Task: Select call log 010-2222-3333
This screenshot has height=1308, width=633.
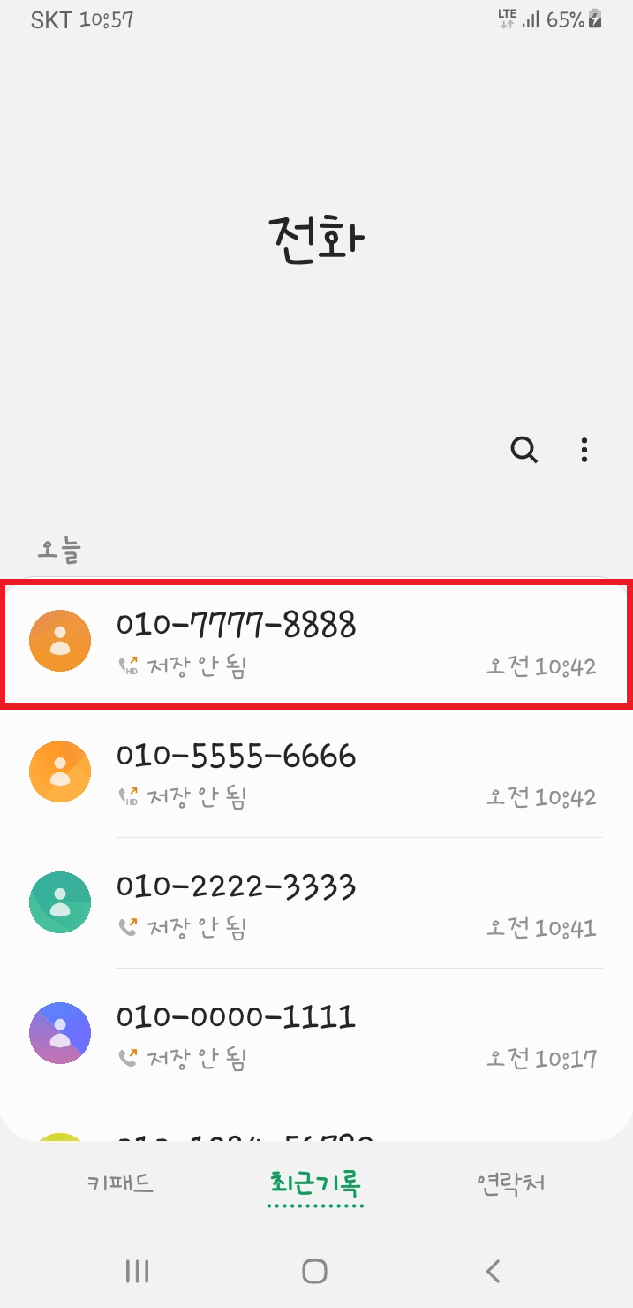Action: [316, 903]
